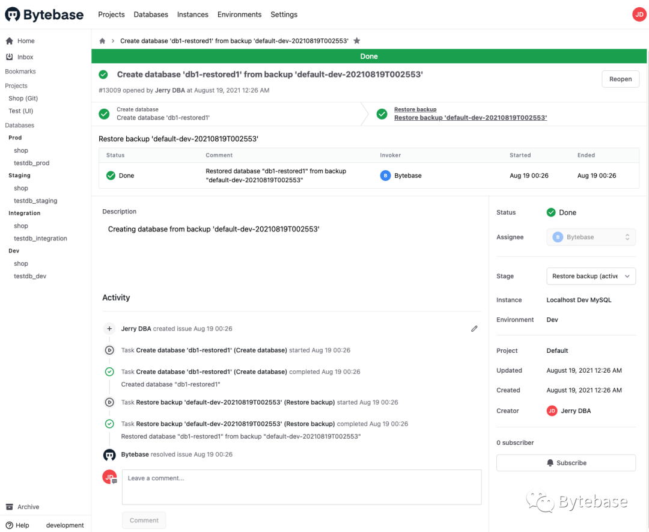This screenshot has height=532, width=649.
Task: Open the Archive link in the sidebar
Action: tap(28, 507)
